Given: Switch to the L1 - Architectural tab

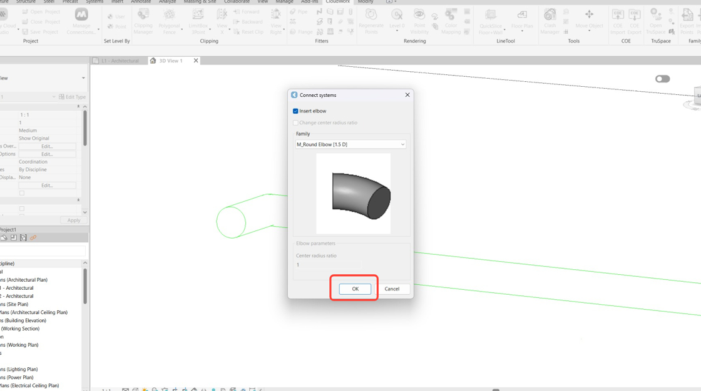Looking at the screenshot, I should tap(120, 61).
